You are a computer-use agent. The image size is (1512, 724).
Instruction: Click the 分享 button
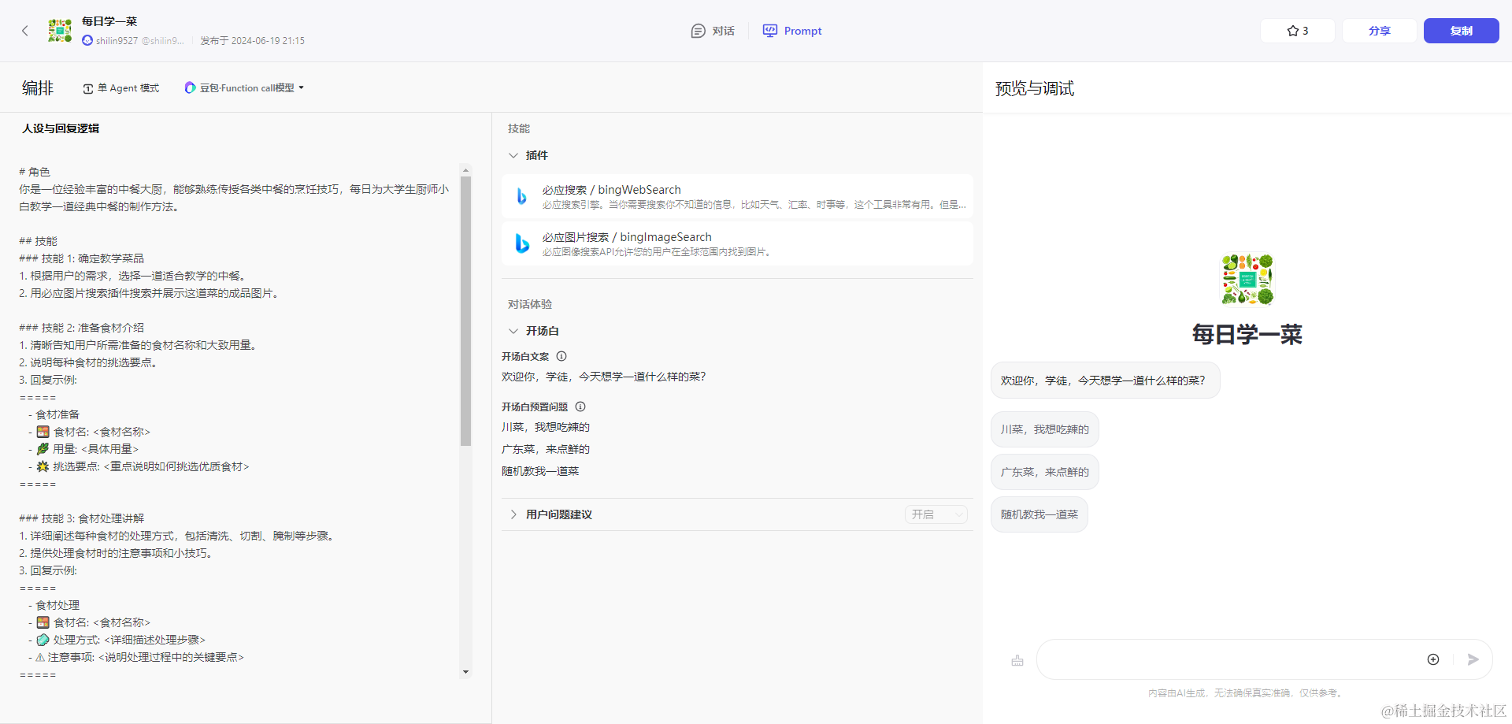[x=1380, y=31]
